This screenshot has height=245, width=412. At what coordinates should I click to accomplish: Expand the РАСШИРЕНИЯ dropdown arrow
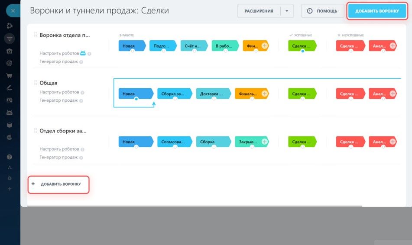[287, 11]
